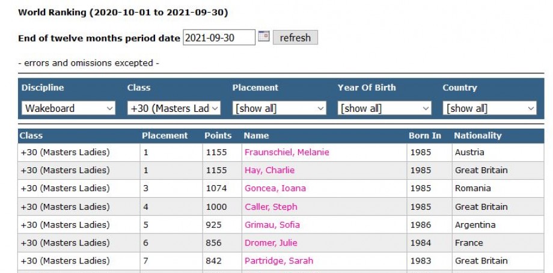
Task: Click the end-of-period date input field
Action: click(x=219, y=37)
